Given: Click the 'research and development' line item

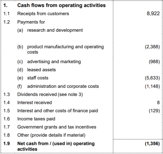Looking at the screenshot, I should [55, 30].
